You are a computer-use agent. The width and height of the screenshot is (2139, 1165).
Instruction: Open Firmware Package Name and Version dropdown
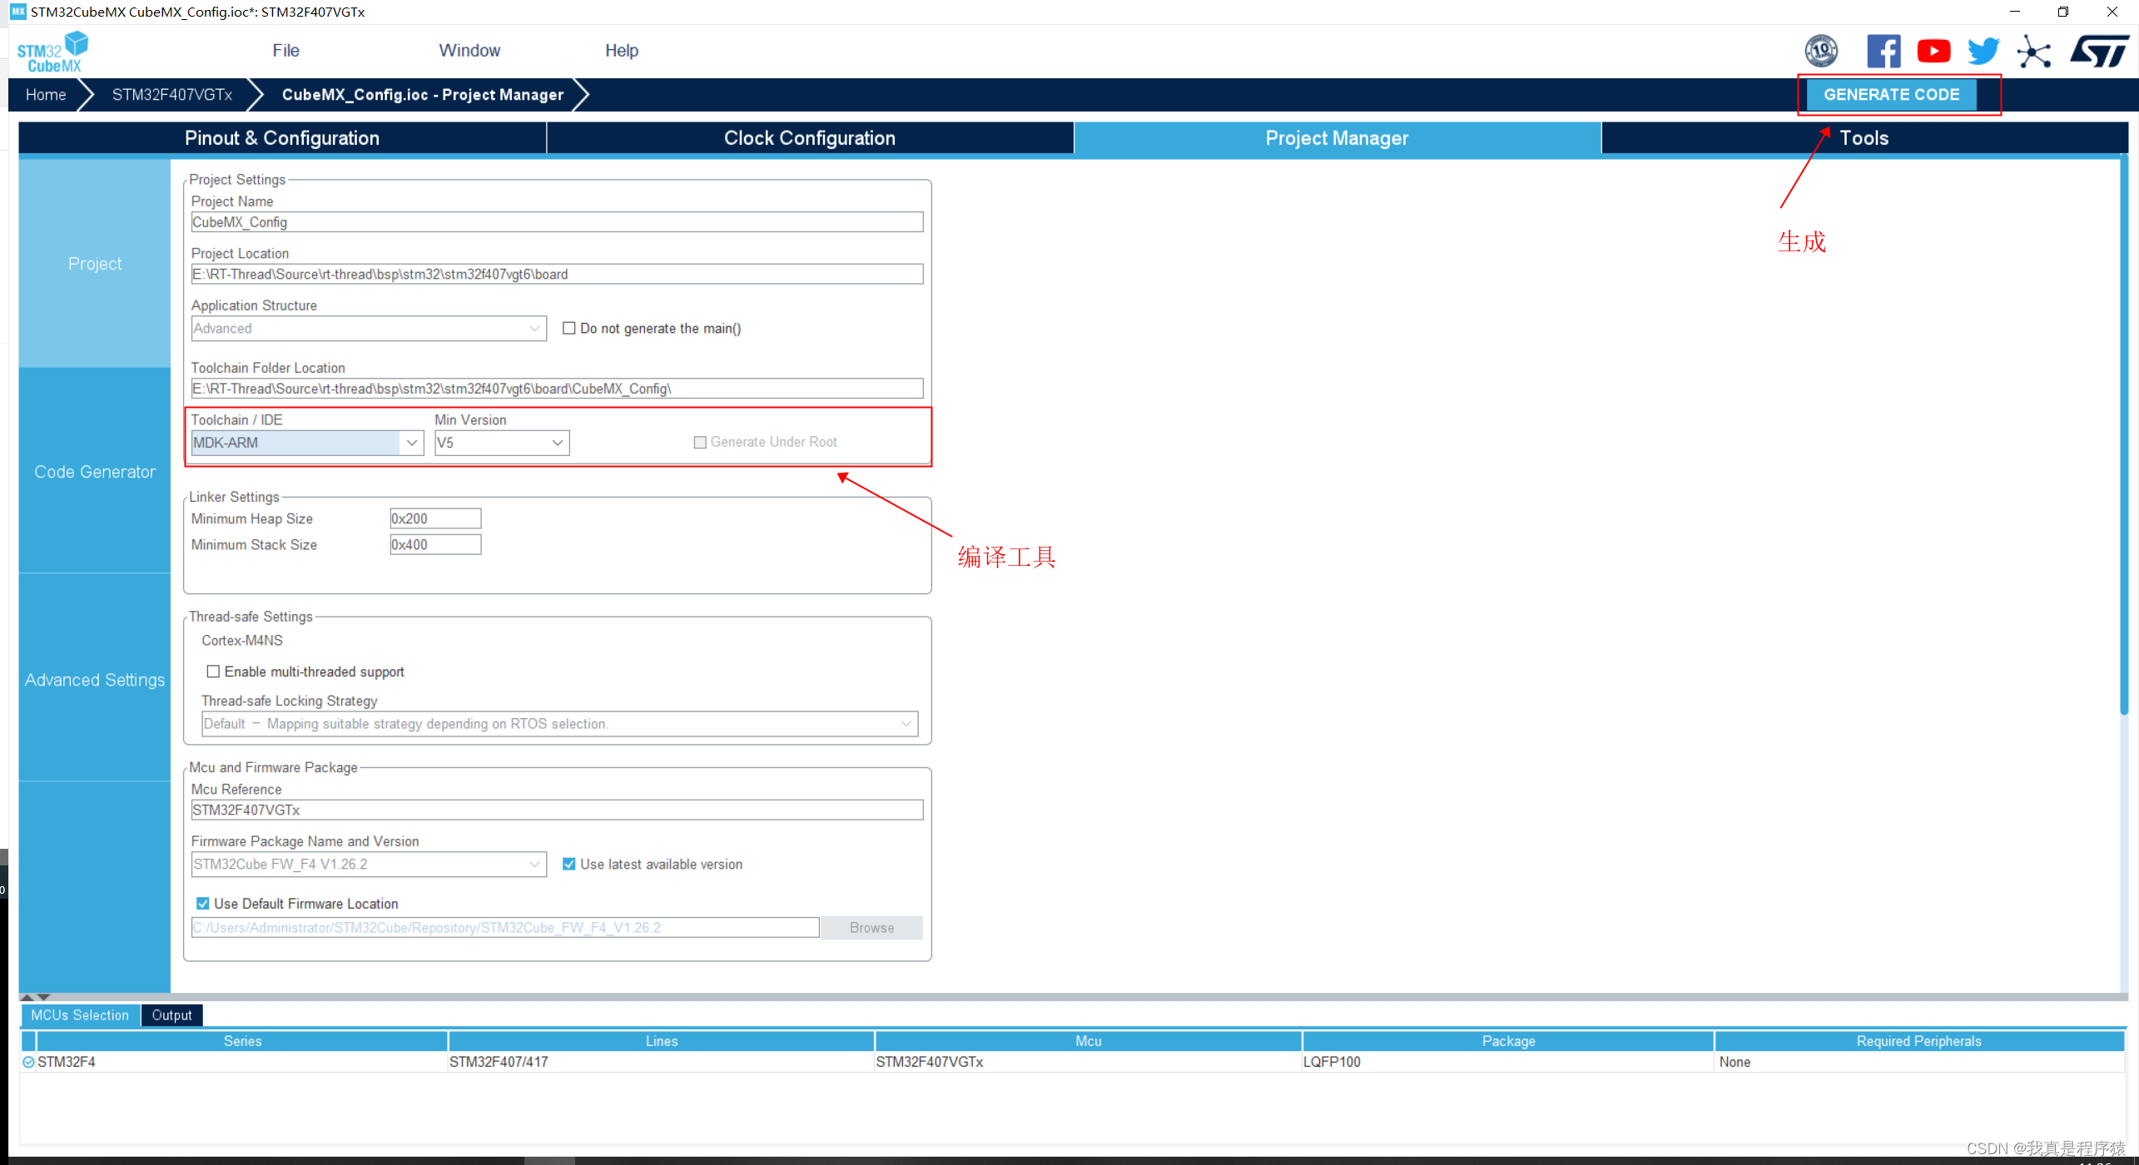coord(369,865)
